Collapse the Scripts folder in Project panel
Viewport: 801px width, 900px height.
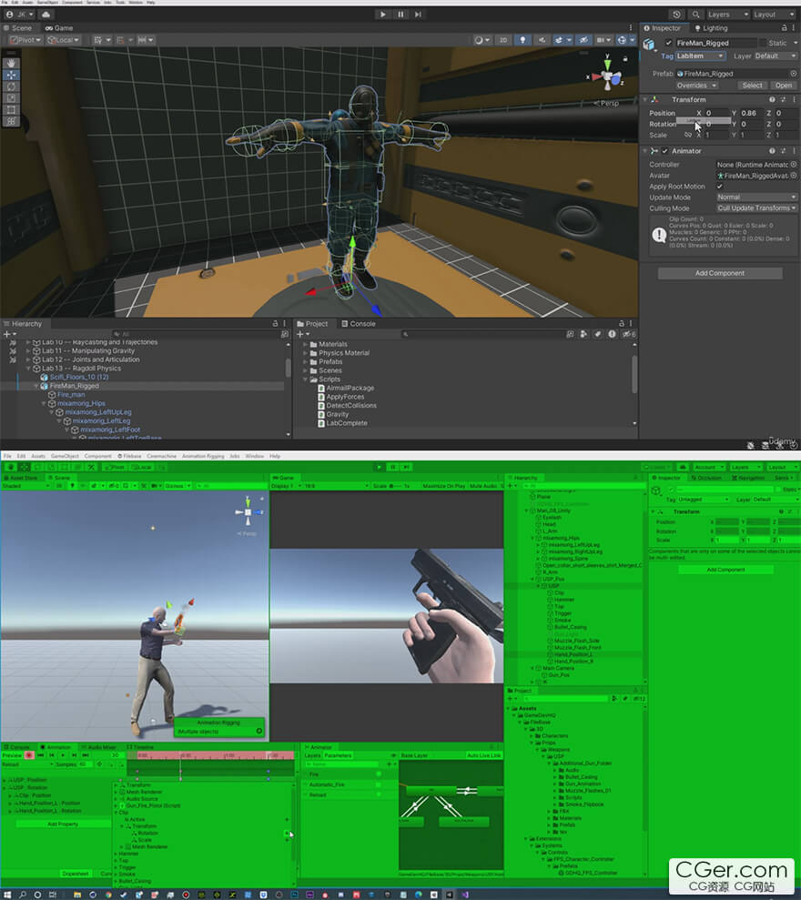(x=306, y=379)
